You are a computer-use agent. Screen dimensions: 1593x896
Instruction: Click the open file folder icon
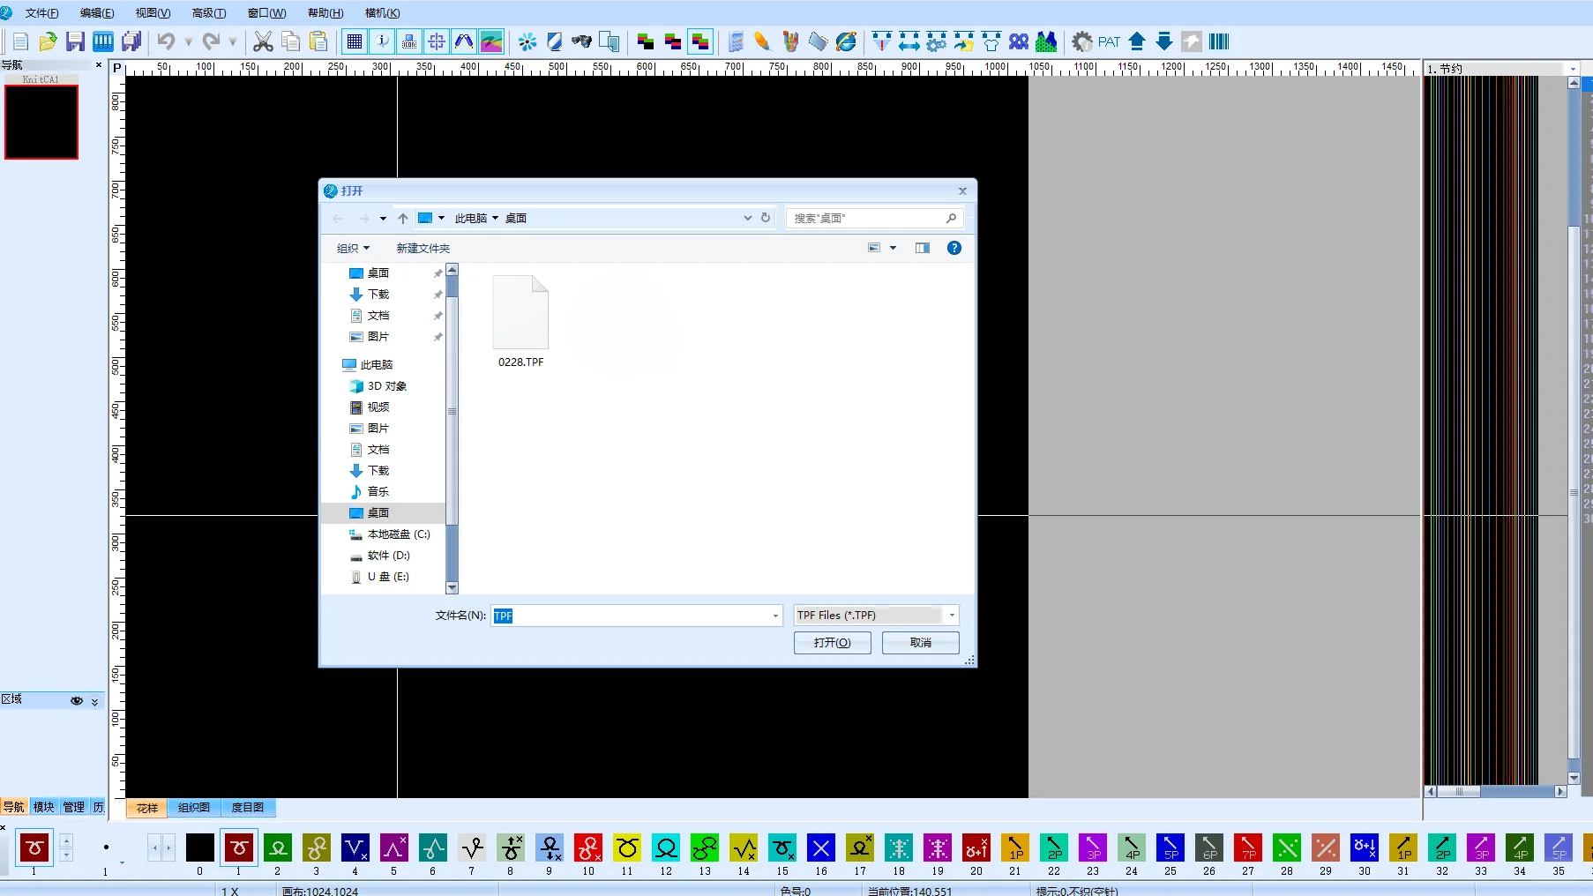point(49,41)
